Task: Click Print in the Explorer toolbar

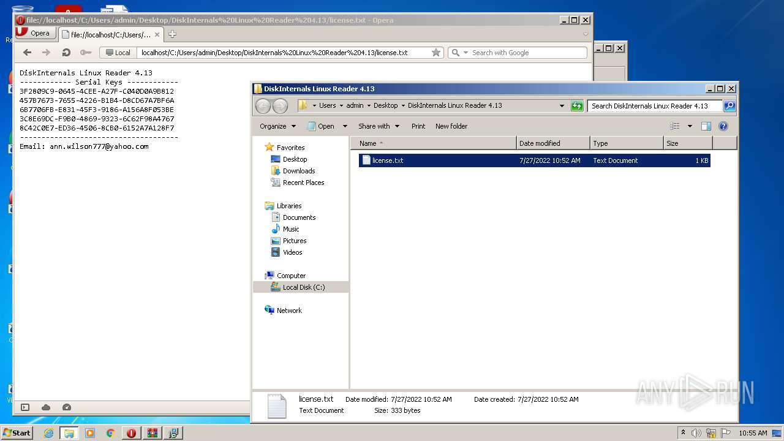Action: (418, 126)
